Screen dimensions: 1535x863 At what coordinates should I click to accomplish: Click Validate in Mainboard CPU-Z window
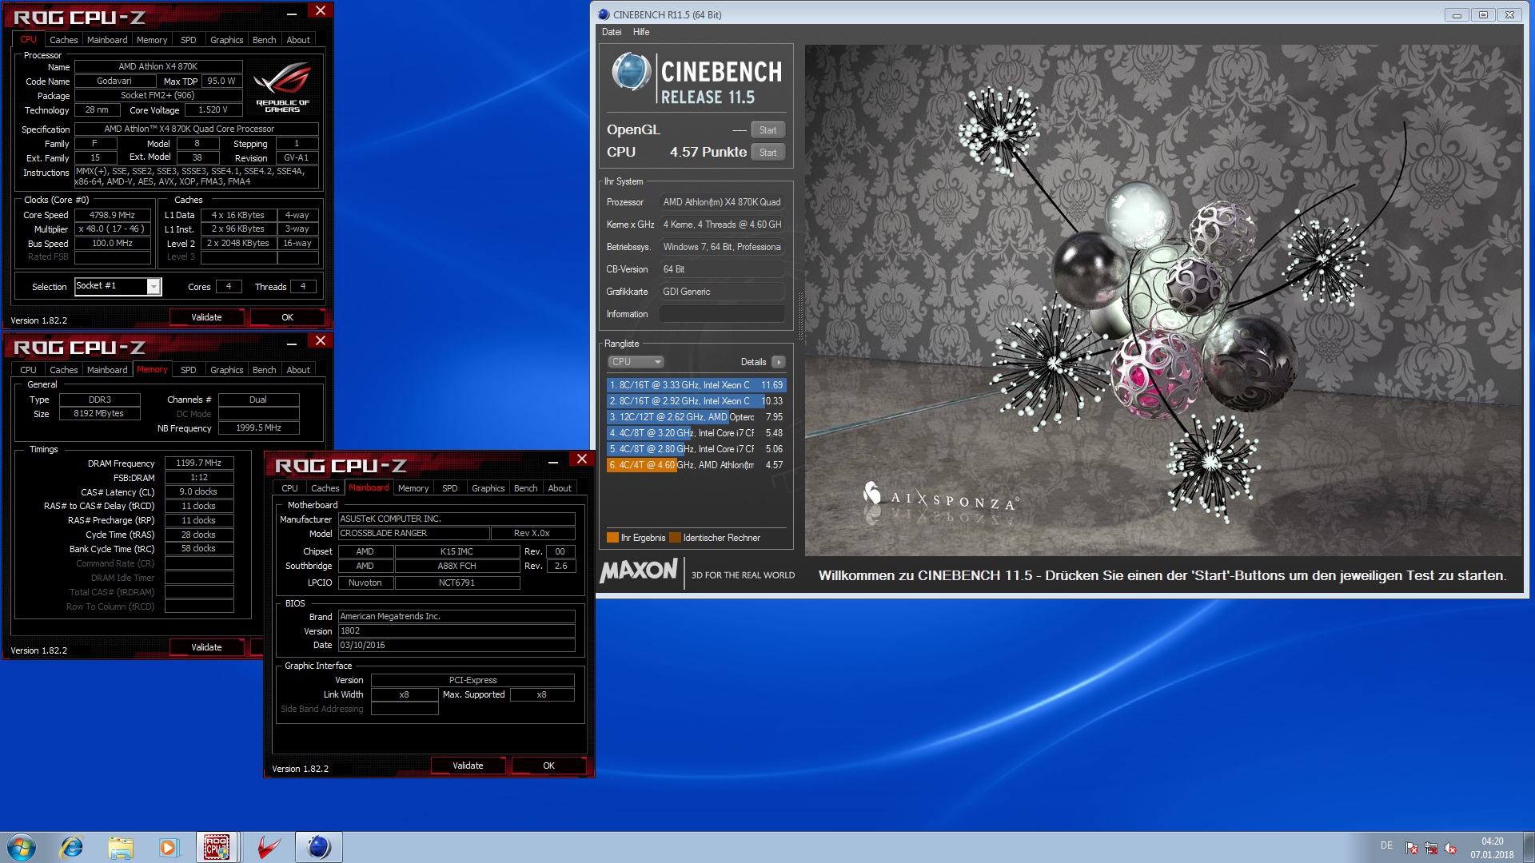coord(468,766)
